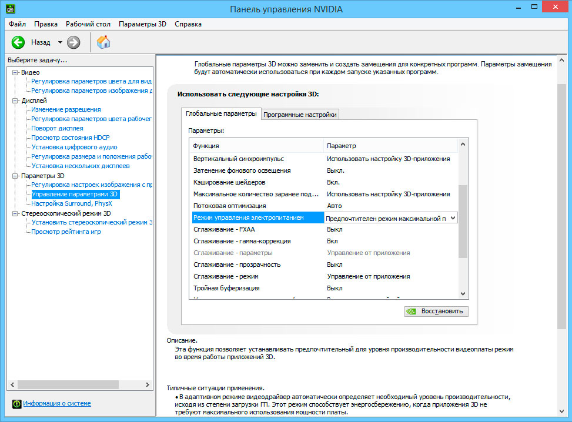Select Сглаживание - гамма-коррекция row
The height and width of the screenshot is (422, 572).
pyautogui.click(x=323, y=241)
